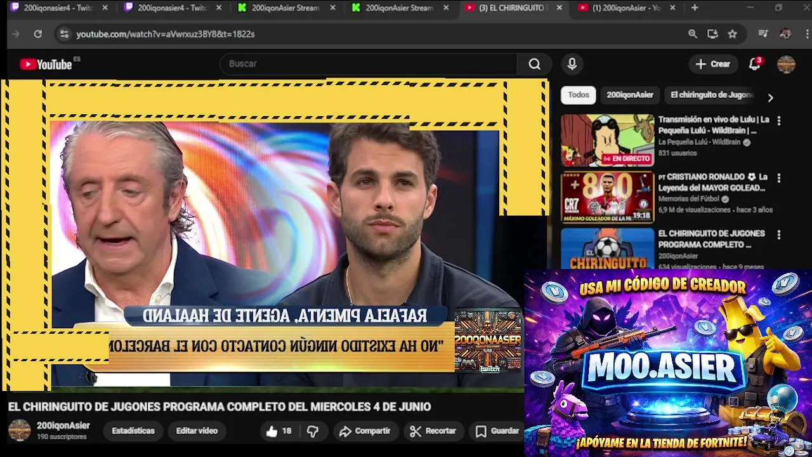The image size is (812, 457).
Task: Open options menu for La Pequeña Lulú video
Action: coord(779,121)
